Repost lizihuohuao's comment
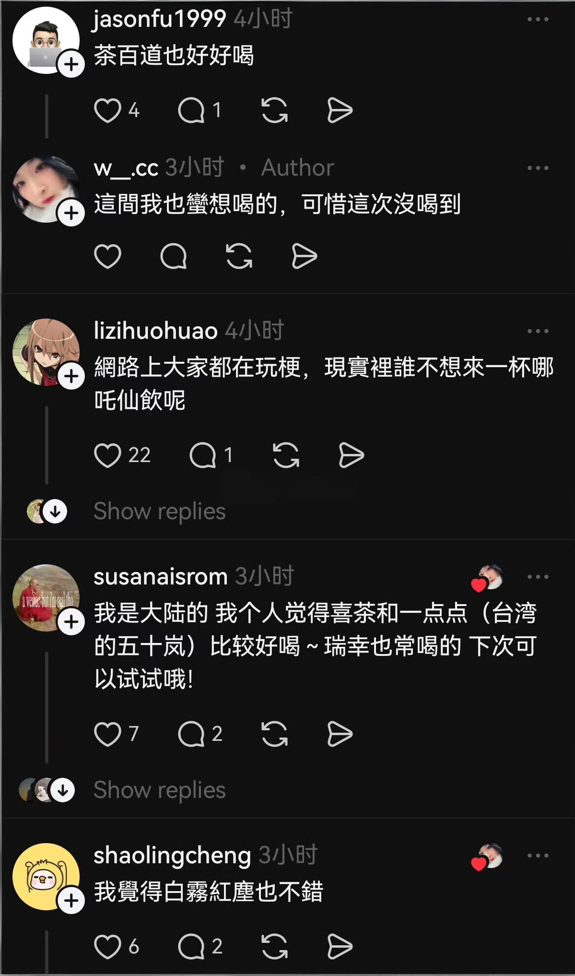575x976 pixels. tap(286, 455)
